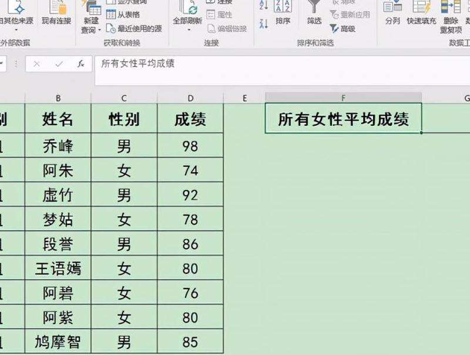Select column F by its header
Viewport: 470px width, 355px height.
pos(344,98)
